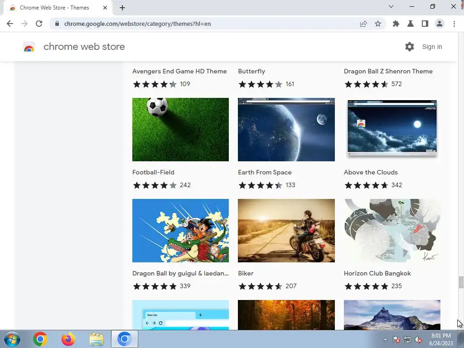Screen dimensions: 464x348
Task: Open web store settings gear
Action: pos(410,47)
